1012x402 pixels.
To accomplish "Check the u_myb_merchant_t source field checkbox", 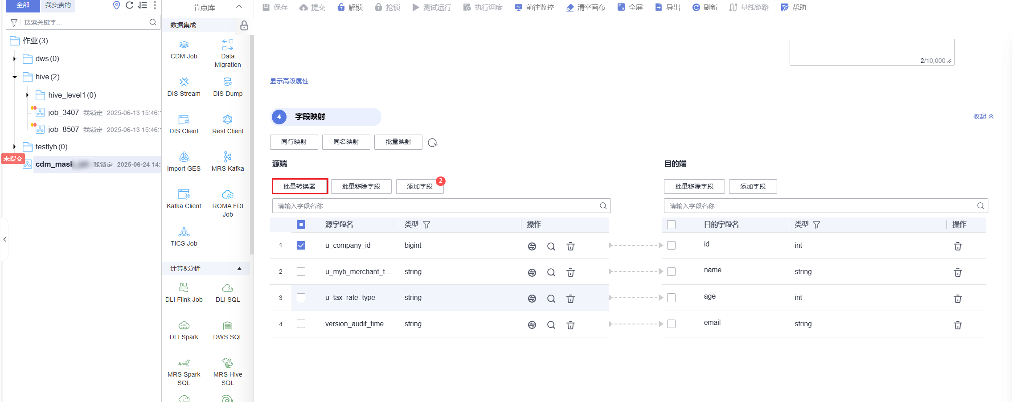I will click(301, 272).
